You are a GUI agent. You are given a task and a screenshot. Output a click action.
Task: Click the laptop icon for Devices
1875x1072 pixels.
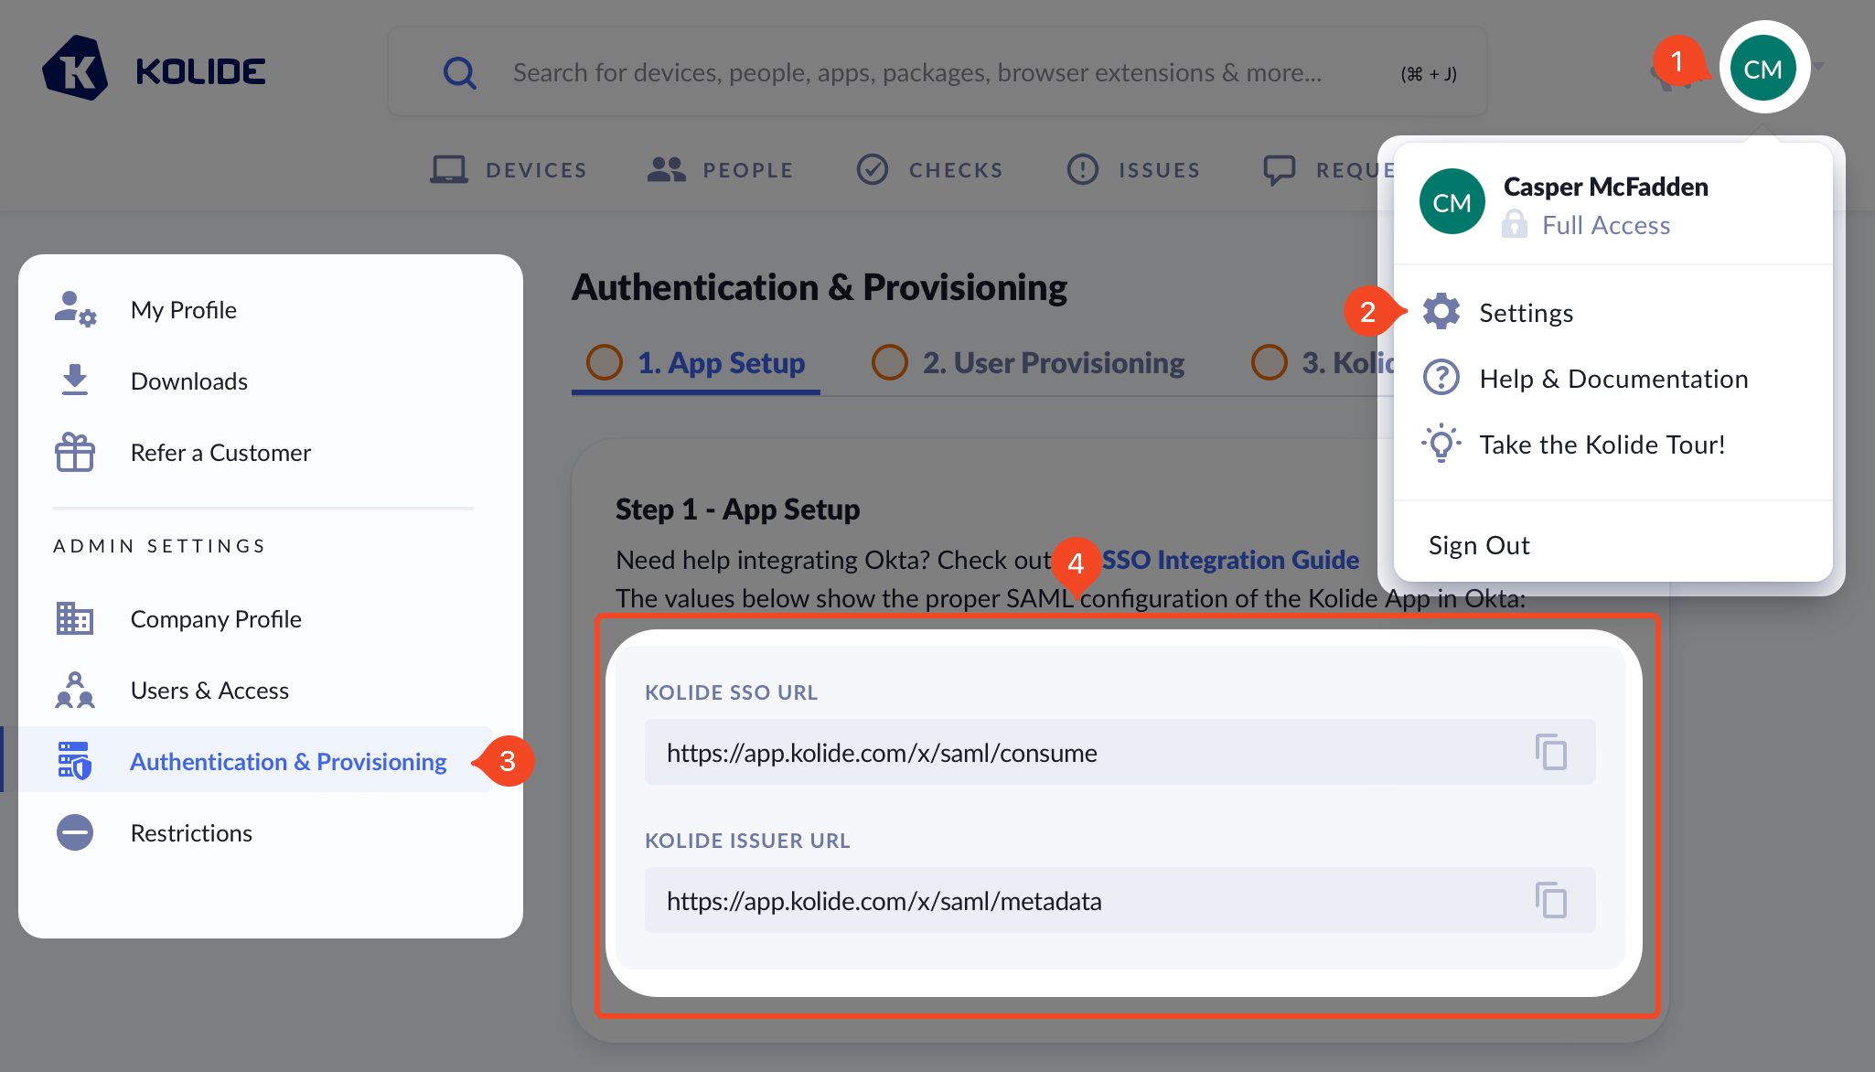pos(448,170)
